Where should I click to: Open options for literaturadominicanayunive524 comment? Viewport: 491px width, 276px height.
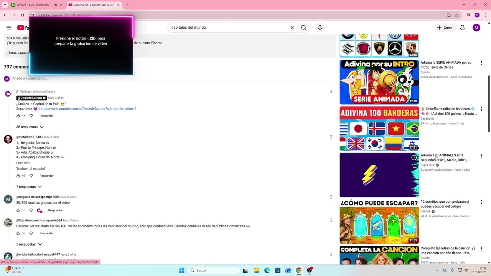point(331,220)
